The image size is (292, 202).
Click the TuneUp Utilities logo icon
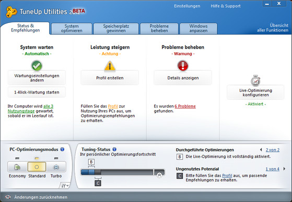point(11,12)
